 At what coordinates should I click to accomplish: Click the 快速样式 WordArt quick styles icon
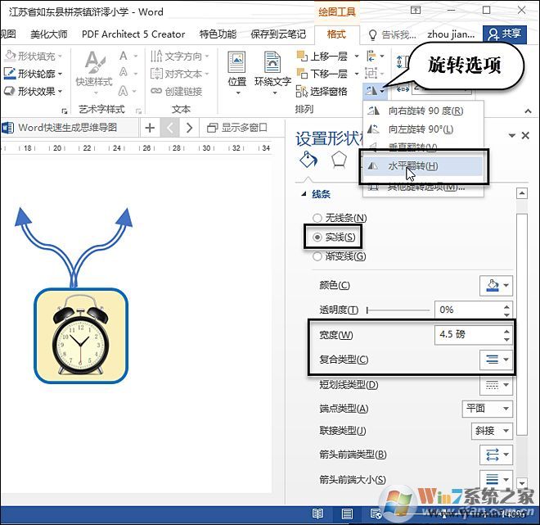93,69
